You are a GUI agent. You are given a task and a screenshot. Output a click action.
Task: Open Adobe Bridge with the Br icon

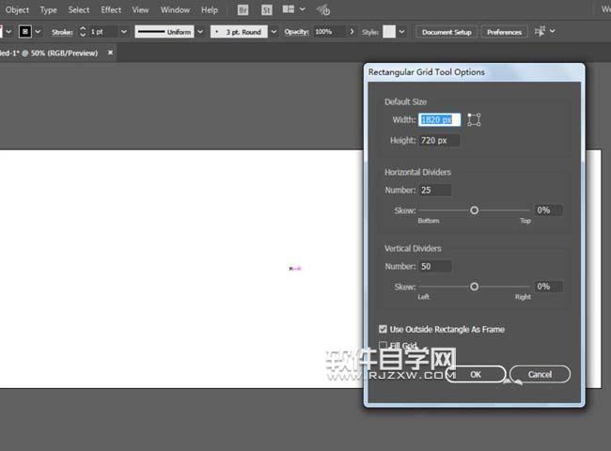tap(243, 9)
